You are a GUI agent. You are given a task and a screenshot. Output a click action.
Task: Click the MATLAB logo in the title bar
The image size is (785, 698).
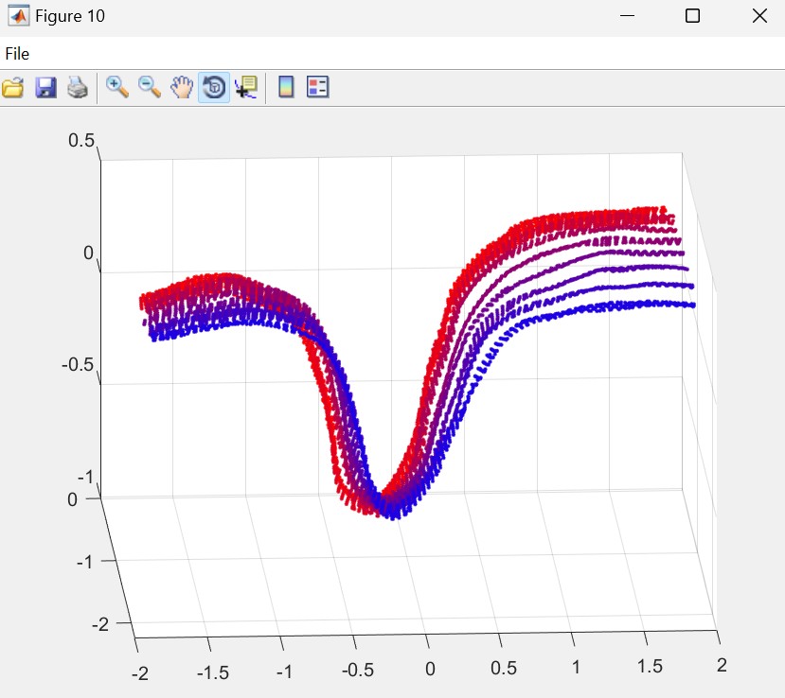pos(18,16)
